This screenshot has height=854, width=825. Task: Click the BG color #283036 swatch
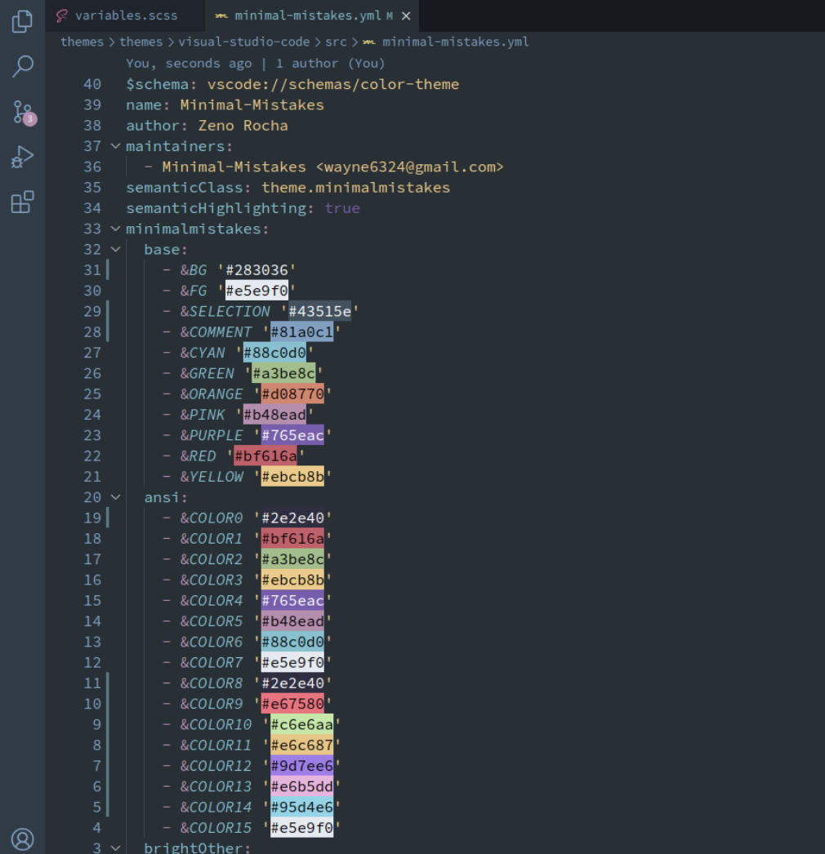coord(256,270)
